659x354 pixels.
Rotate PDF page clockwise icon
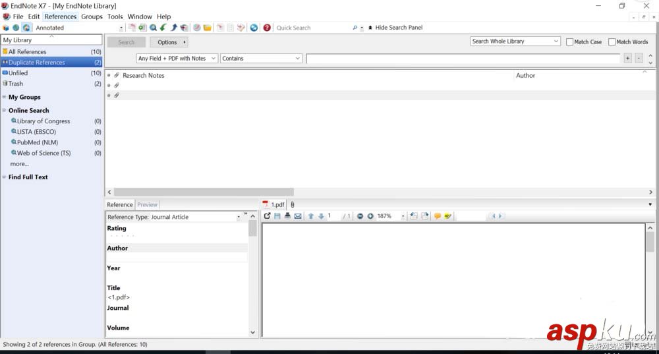coord(425,216)
